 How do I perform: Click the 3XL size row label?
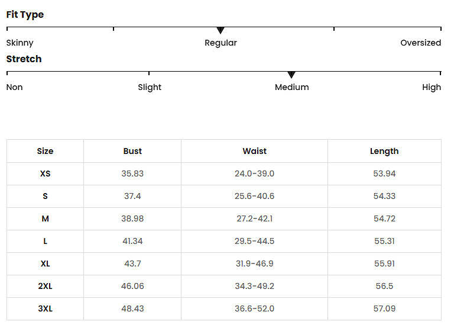coord(45,309)
